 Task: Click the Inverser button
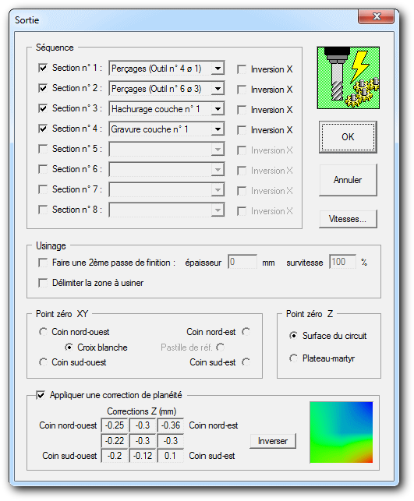(273, 441)
